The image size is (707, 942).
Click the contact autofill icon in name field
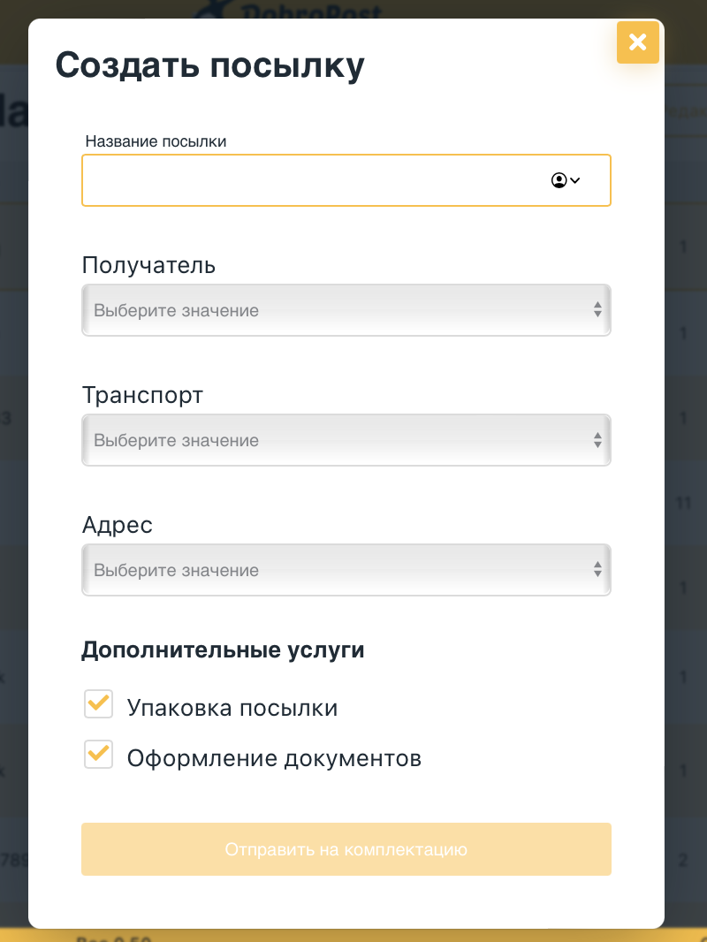(565, 180)
